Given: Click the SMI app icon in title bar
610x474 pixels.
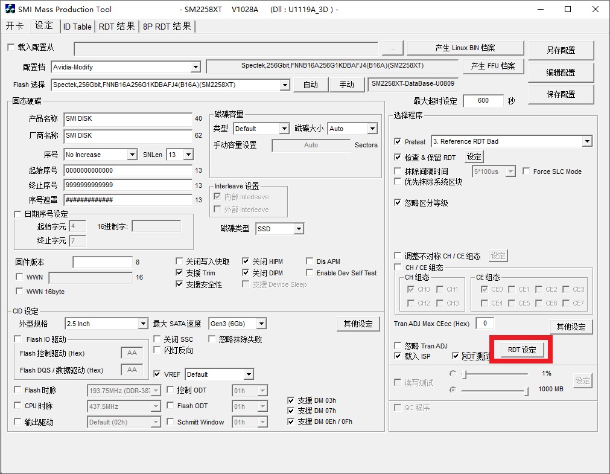Looking at the screenshot, I should 9,9.
